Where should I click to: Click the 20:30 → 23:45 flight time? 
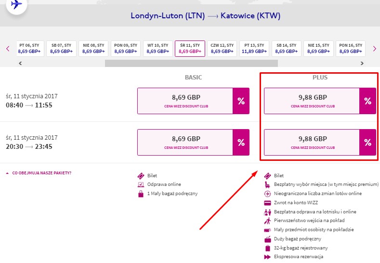[x=29, y=146]
